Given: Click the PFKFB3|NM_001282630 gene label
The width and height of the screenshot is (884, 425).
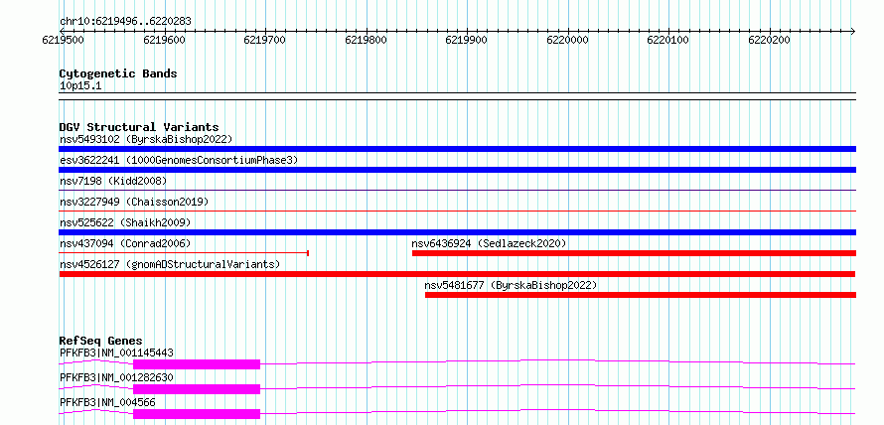Looking at the screenshot, I should 116,377.
